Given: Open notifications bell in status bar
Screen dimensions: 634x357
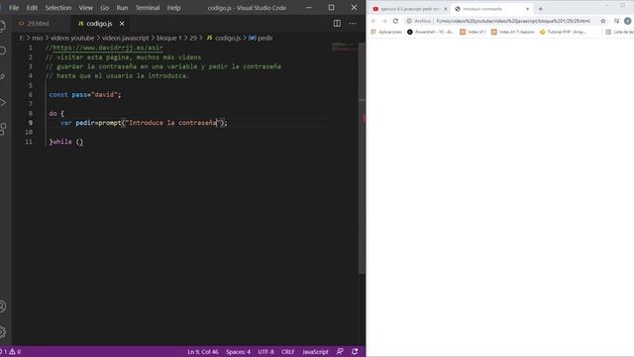Looking at the screenshot, I should point(355,352).
